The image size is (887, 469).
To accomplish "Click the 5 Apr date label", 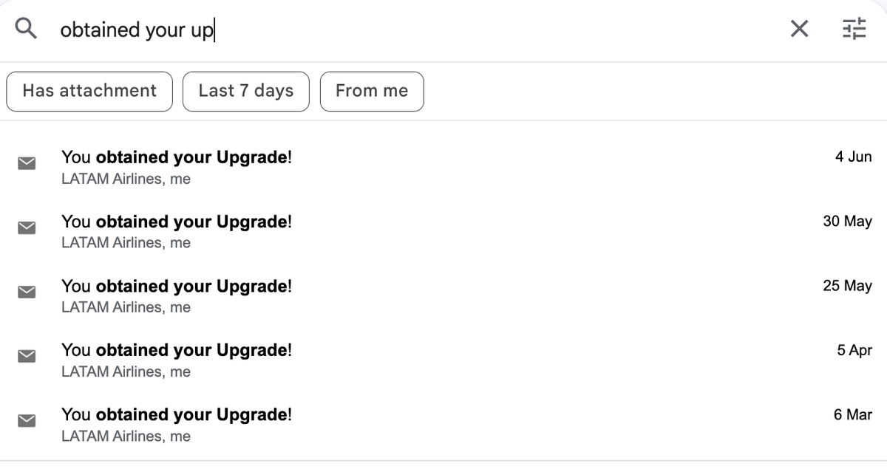I will coord(854,350).
